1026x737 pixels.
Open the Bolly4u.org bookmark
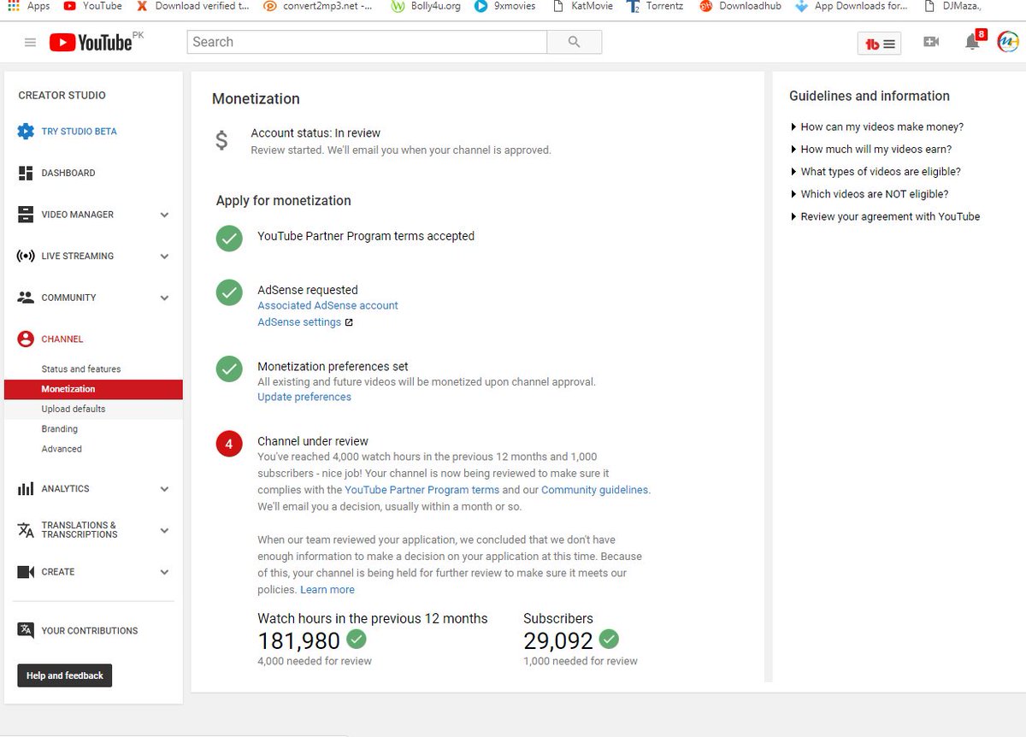(x=425, y=6)
